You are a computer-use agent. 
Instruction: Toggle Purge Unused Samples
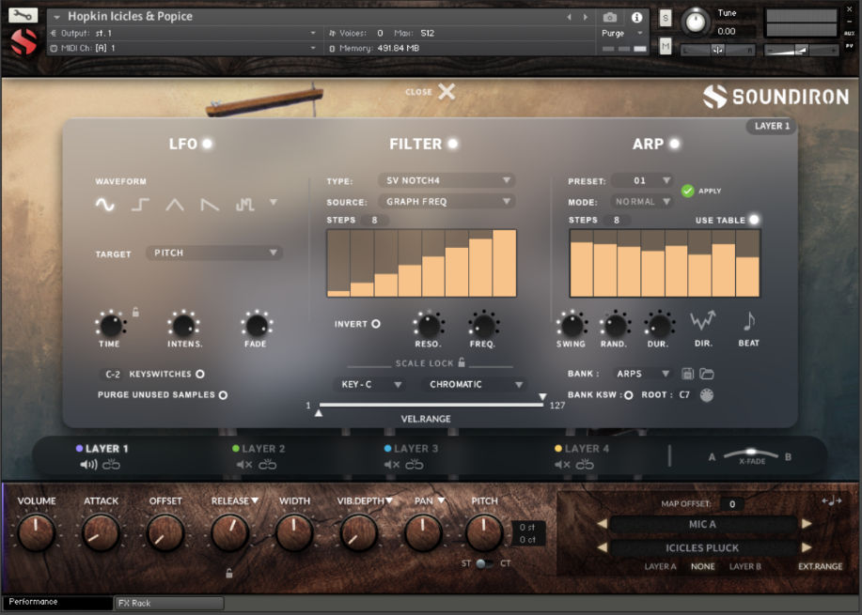pos(223,395)
